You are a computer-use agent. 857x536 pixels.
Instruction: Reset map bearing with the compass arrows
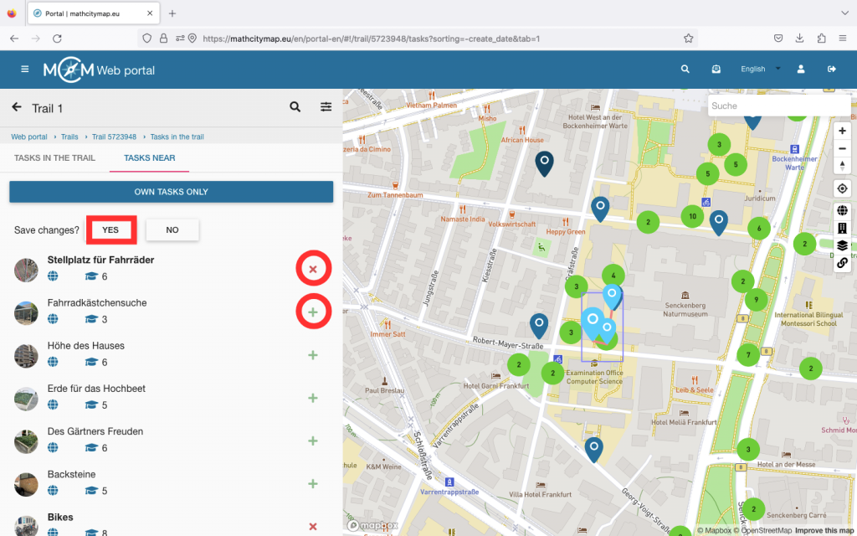click(842, 166)
